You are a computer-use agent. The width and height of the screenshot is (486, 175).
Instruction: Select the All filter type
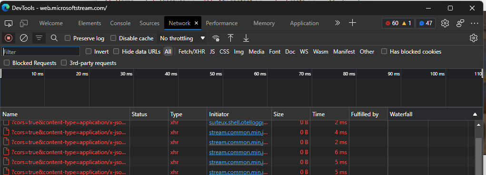[168, 52]
